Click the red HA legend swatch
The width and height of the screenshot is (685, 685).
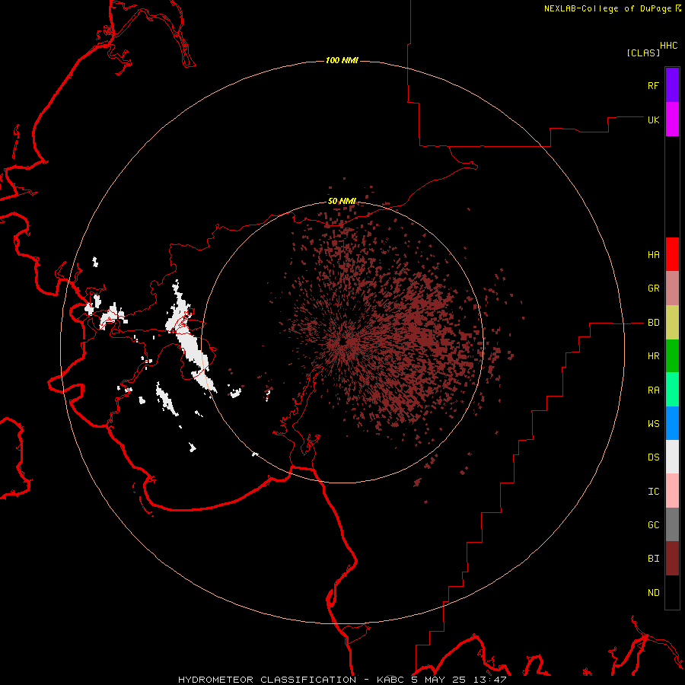click(672, 254)
